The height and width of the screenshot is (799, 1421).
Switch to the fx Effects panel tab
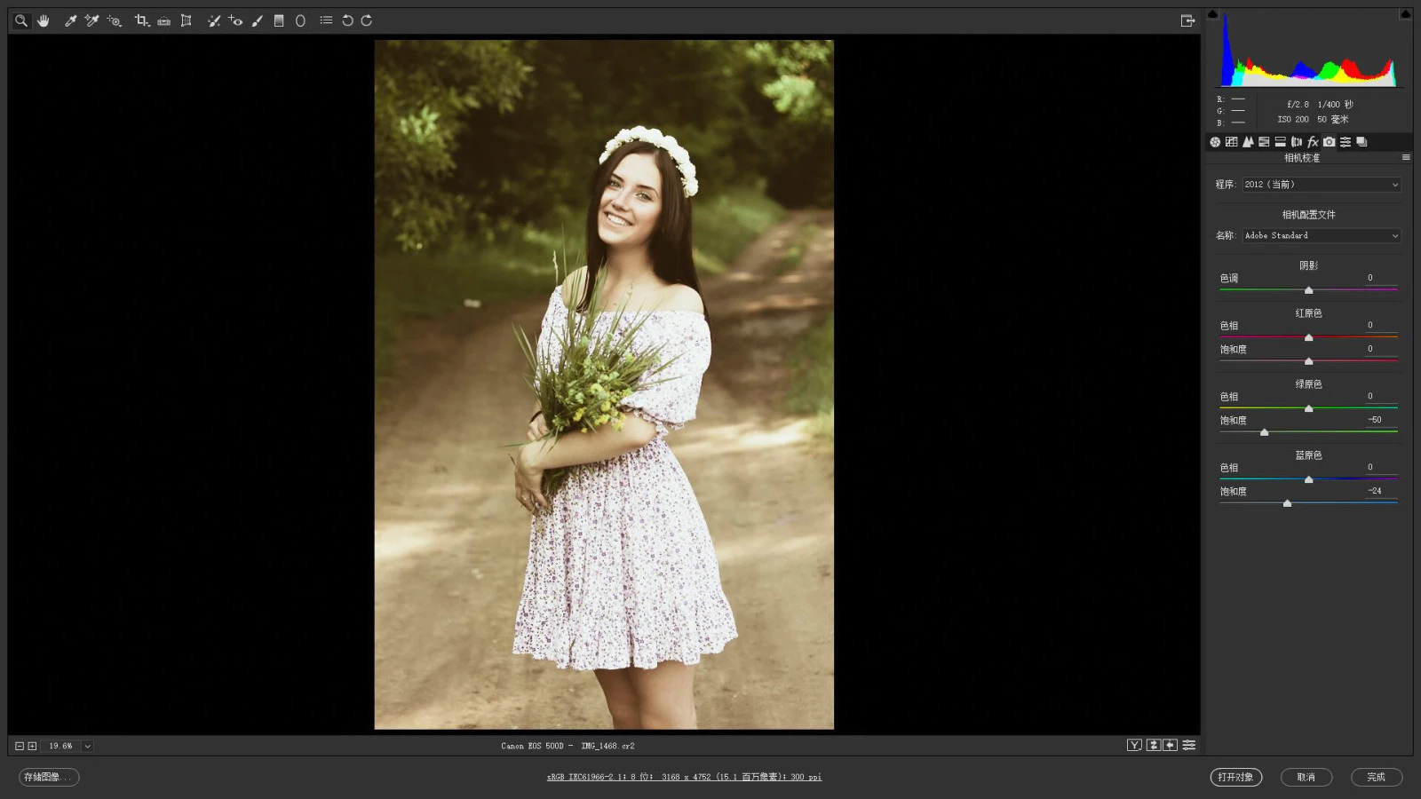point(1313,142)
